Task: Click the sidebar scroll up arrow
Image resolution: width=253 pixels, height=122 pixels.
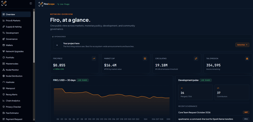Action: [x=34, y=10]
